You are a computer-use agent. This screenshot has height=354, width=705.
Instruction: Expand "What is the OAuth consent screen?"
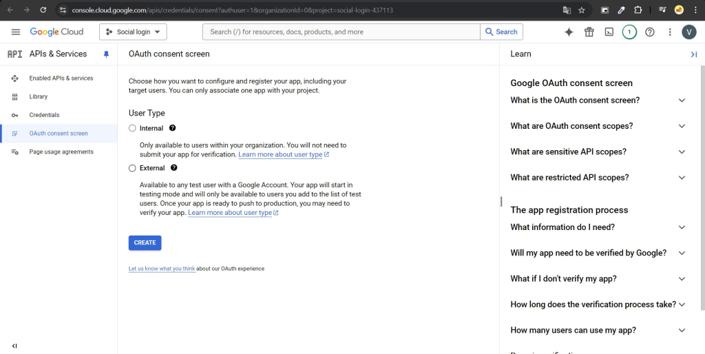(x=682, y=101)
